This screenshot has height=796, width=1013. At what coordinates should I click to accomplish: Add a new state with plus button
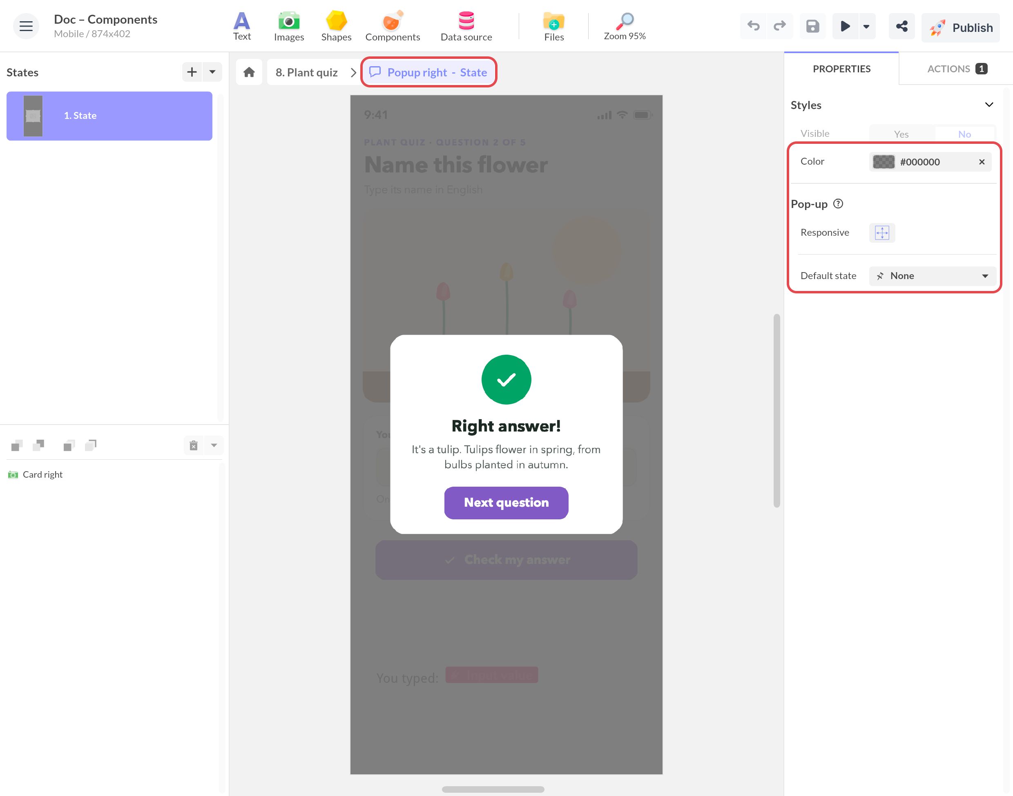coord(192,72)
